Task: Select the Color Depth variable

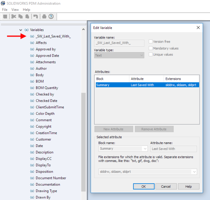Action: (x=45, y=114)
